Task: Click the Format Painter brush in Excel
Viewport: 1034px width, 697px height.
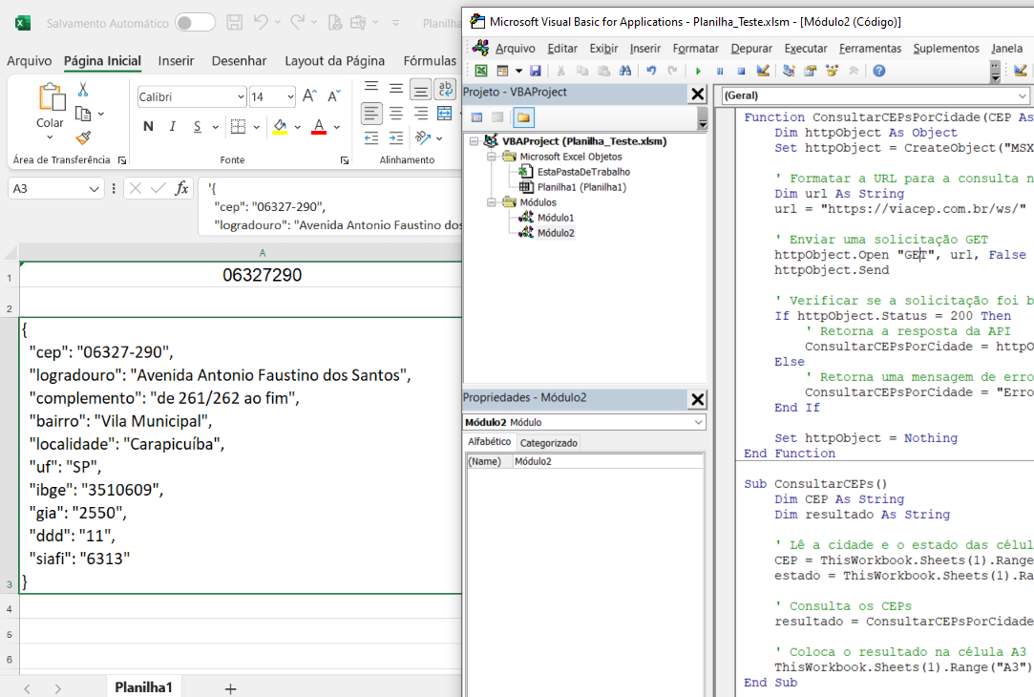Action: [83, 137]
